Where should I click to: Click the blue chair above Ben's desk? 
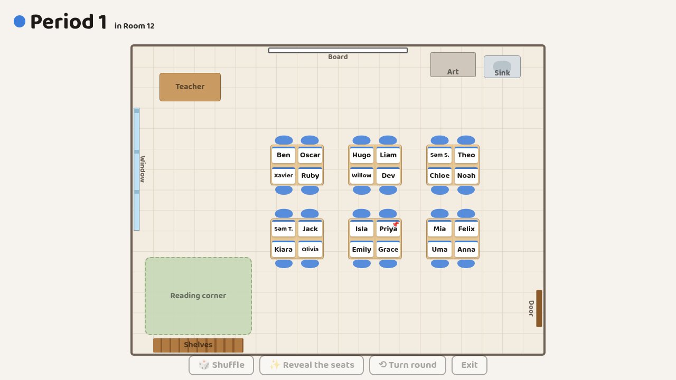[284, 140]
